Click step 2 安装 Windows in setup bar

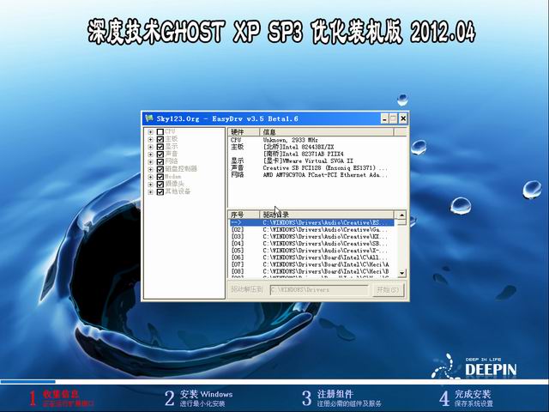click(198, 398)
